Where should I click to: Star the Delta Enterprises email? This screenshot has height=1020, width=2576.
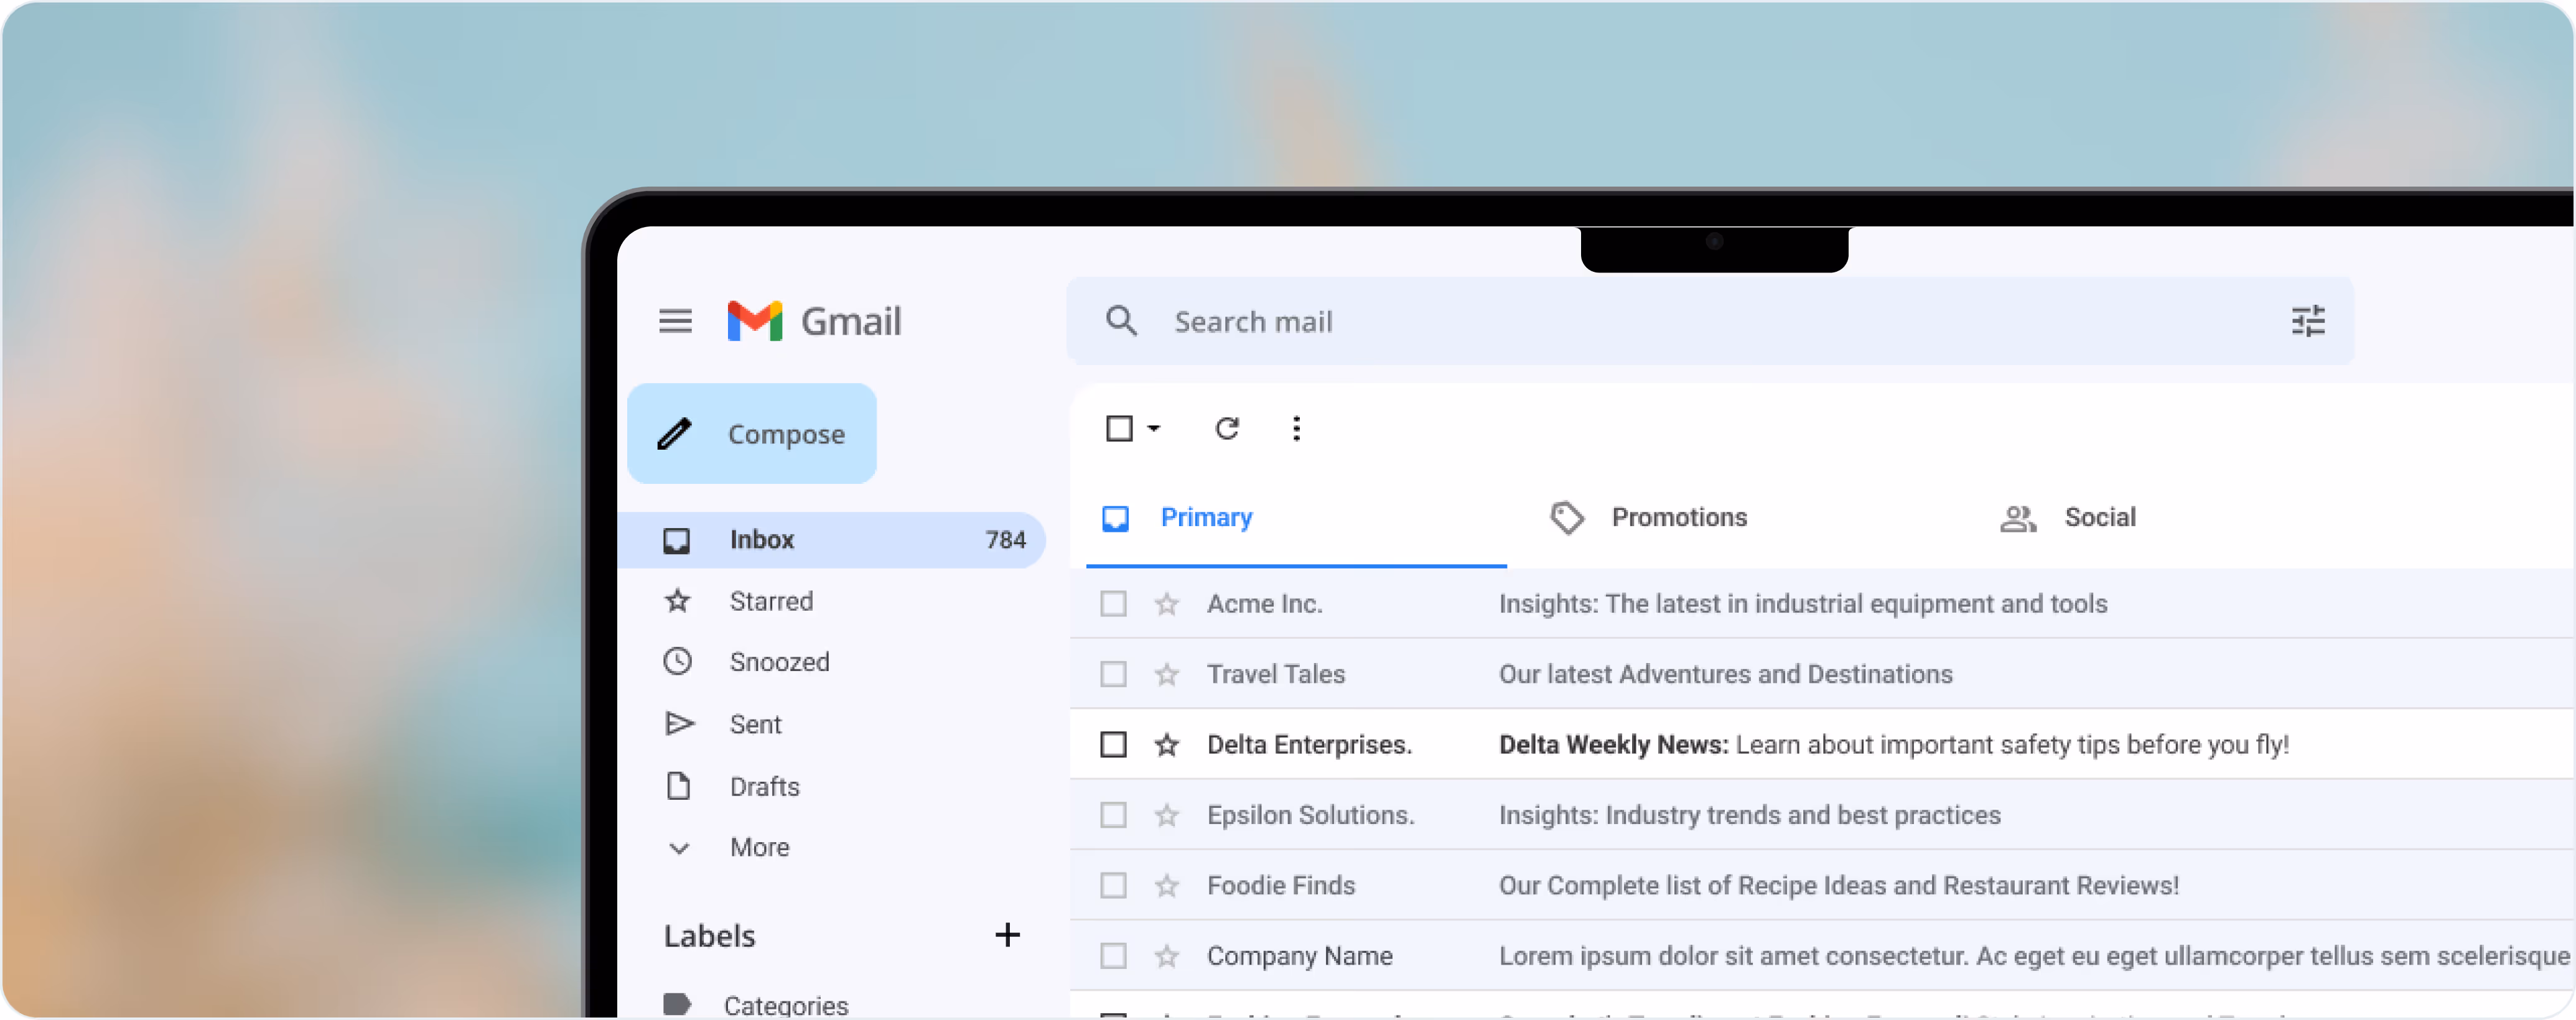(x=1166, y=745)
